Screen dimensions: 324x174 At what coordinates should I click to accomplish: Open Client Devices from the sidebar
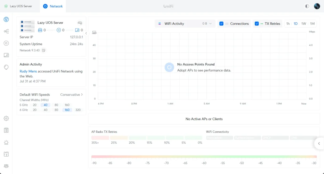pos(6,55)
